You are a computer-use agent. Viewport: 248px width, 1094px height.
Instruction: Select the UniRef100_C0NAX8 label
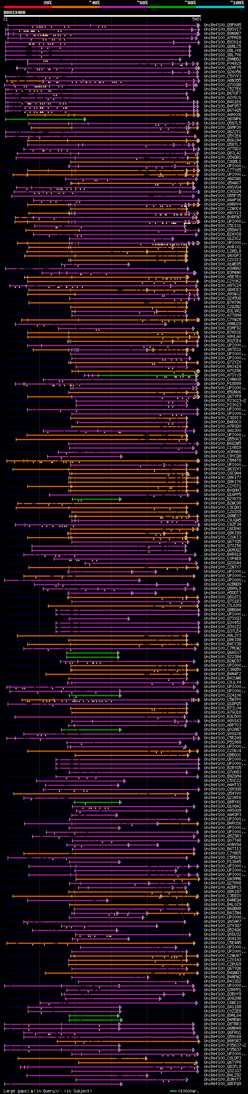pyautogui.click(x=222, y=380)
